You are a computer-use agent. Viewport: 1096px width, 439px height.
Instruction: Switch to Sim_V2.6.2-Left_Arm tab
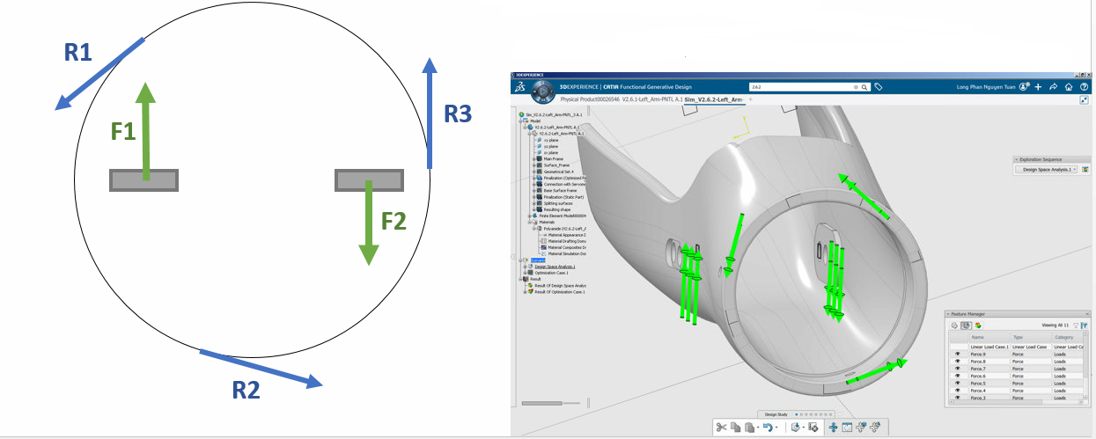[x=714, y=100]
